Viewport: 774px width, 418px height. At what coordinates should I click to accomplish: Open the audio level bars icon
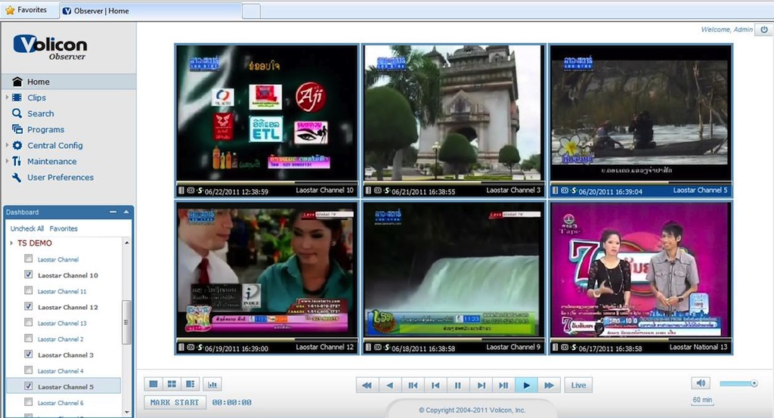click(x=212, y=384)
